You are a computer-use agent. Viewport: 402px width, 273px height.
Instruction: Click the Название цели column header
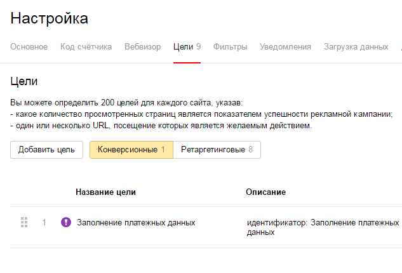pyautogui.click(x=105, y=192)
